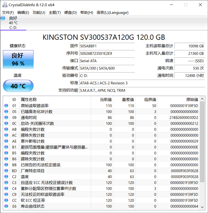Open the 功能(U) menu

[38, 12]
